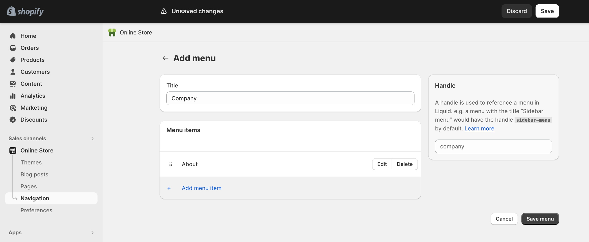Expand the Sales channels chevron
Viewport: 589px width, 242px height.
coord(92,139)
